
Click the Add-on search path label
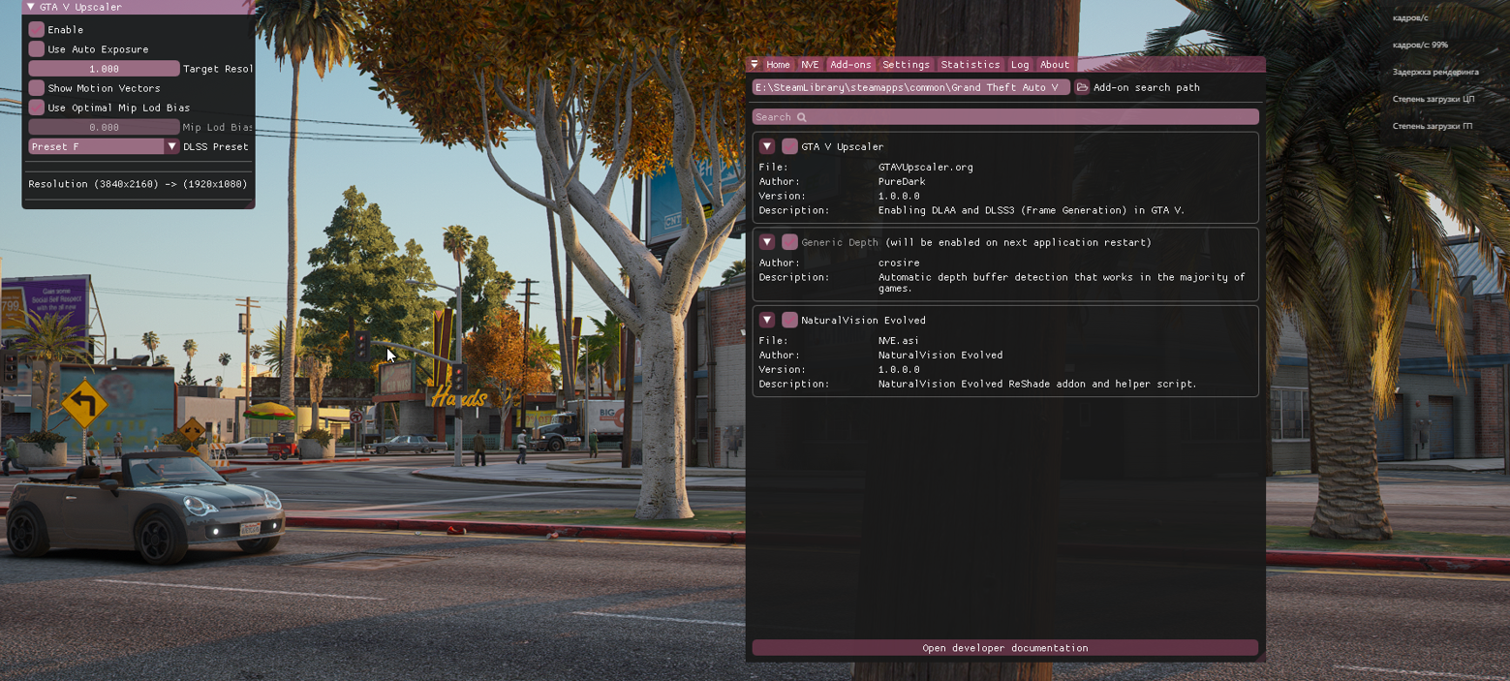point(1147,88)
